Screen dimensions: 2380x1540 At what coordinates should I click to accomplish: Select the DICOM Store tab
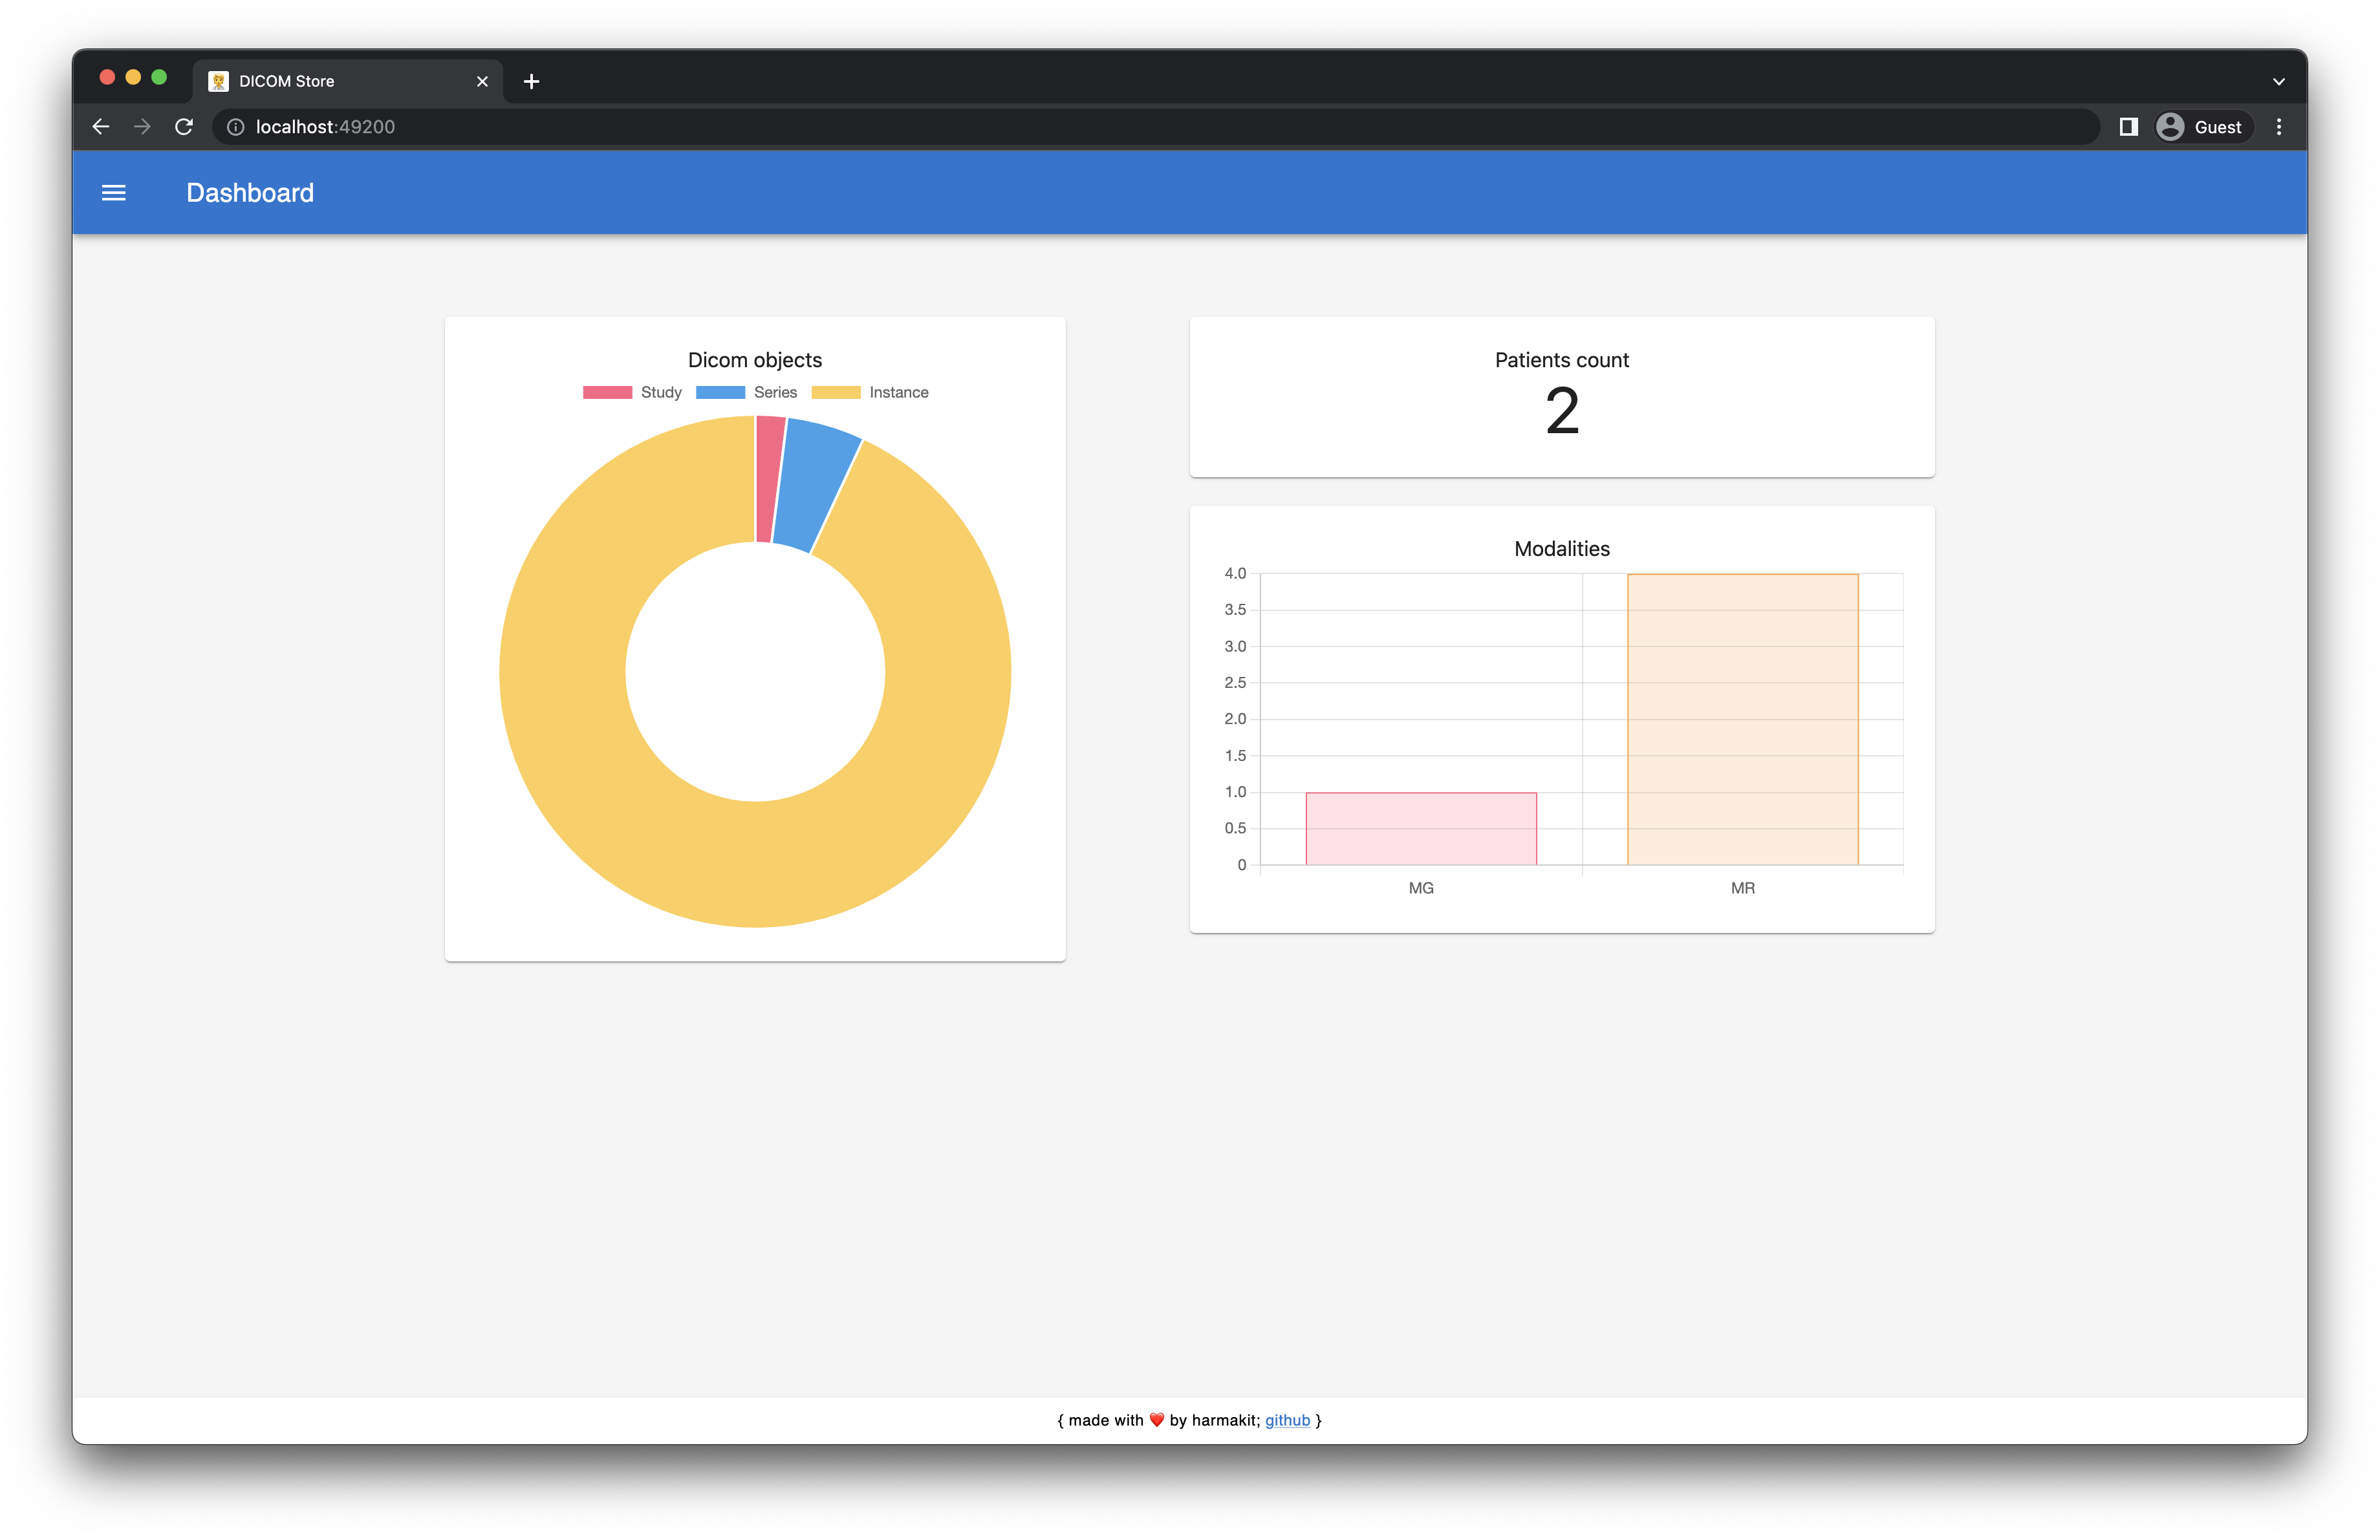(x=330, y=82)
